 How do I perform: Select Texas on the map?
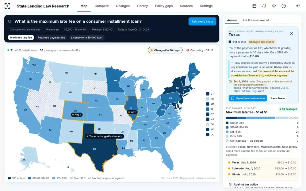[94, 149]
